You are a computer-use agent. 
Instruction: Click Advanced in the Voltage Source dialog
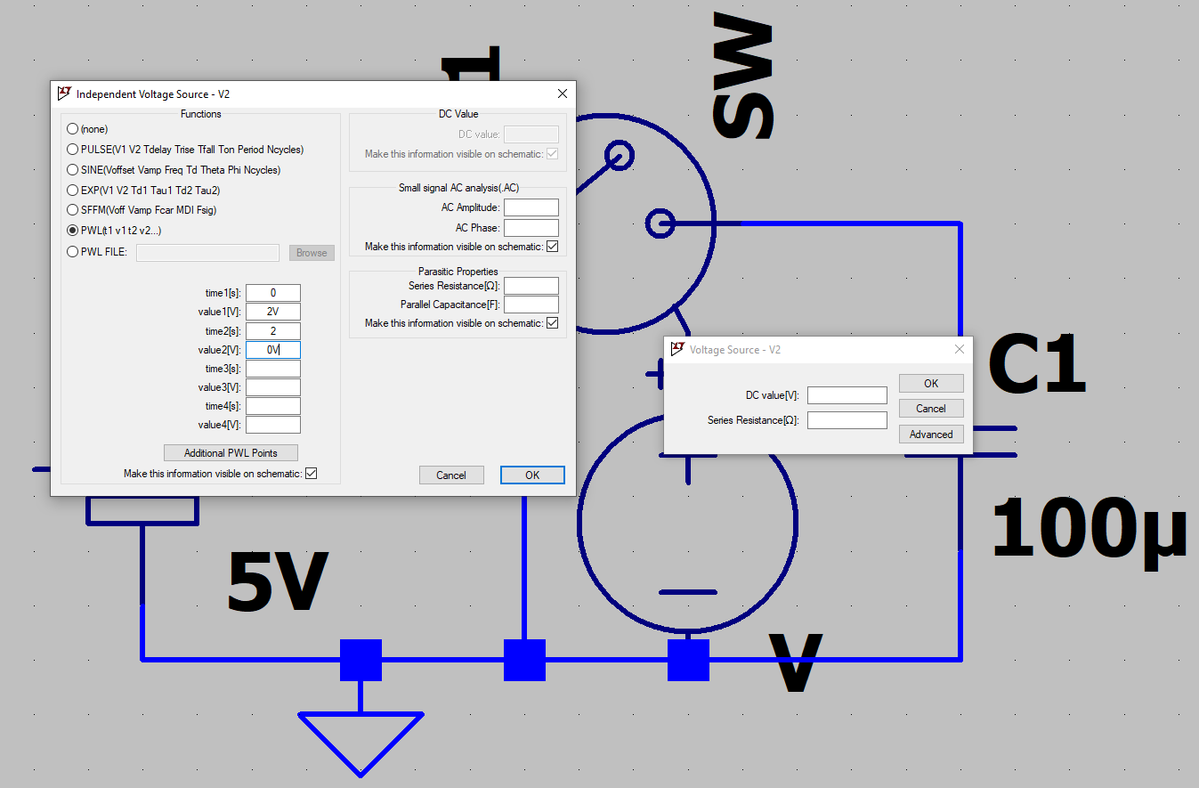[x=930, y=435]
